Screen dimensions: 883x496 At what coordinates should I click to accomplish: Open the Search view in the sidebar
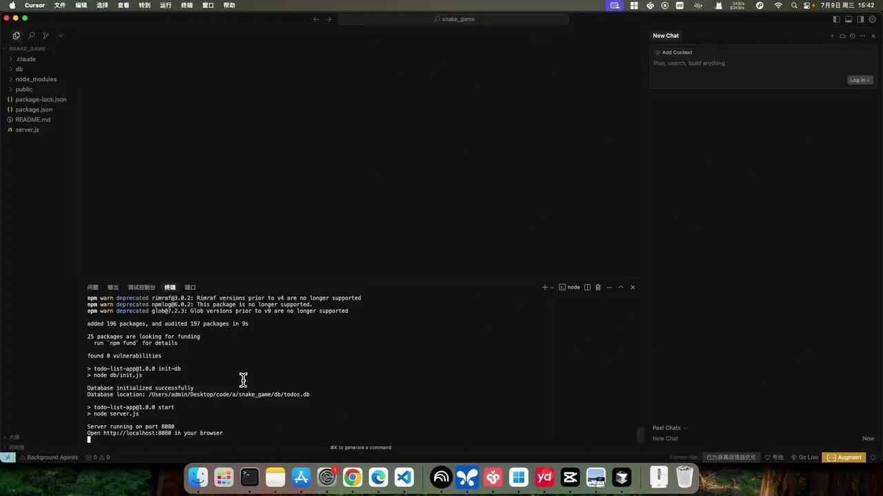[31, 35]
